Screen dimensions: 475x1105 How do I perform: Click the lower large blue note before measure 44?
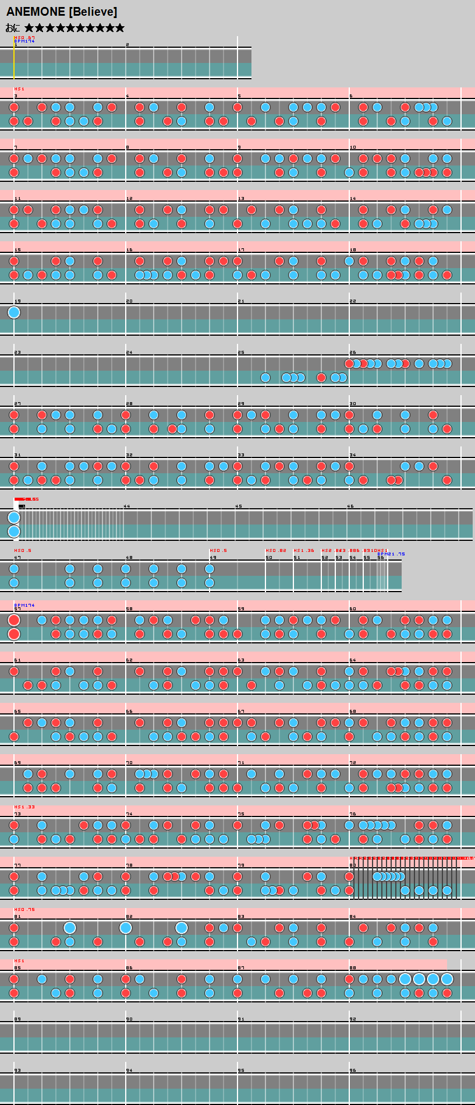click(14, 532)
